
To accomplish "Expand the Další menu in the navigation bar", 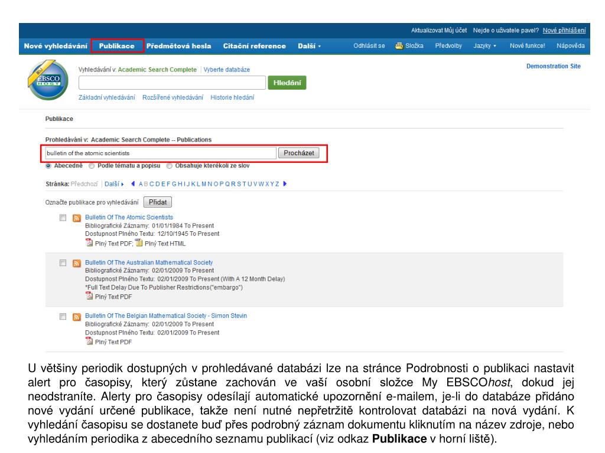I will [309, 46].
